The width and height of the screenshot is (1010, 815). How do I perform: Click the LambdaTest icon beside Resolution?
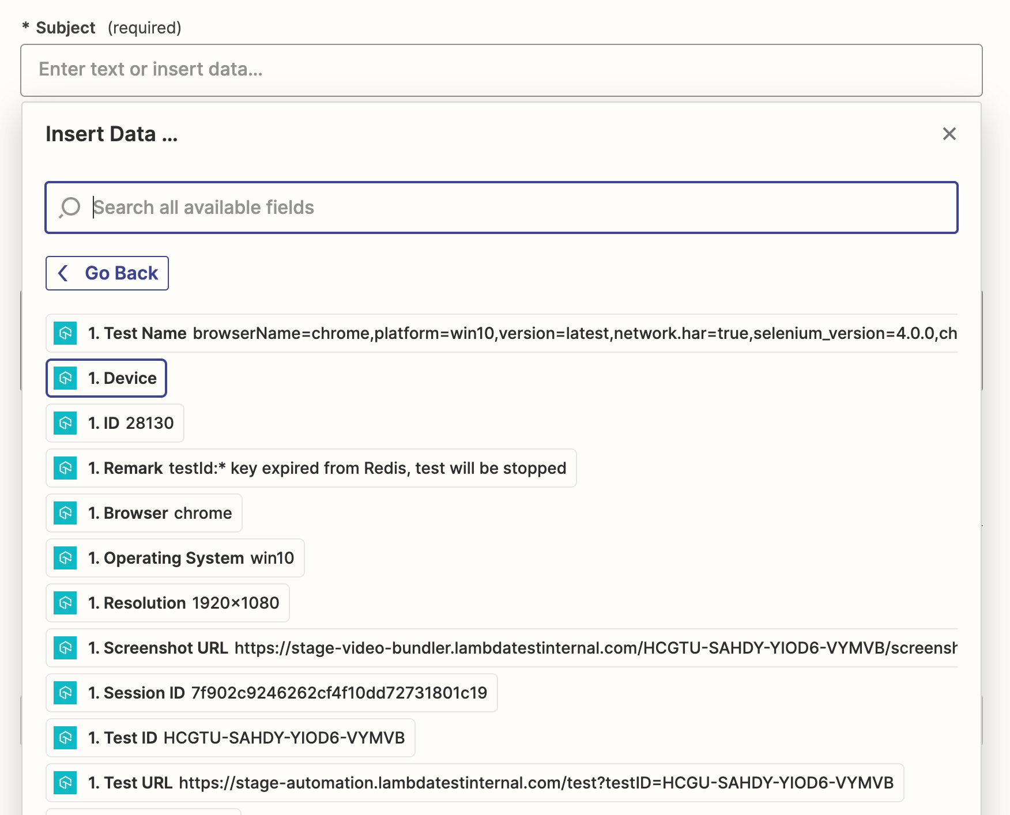65,603
